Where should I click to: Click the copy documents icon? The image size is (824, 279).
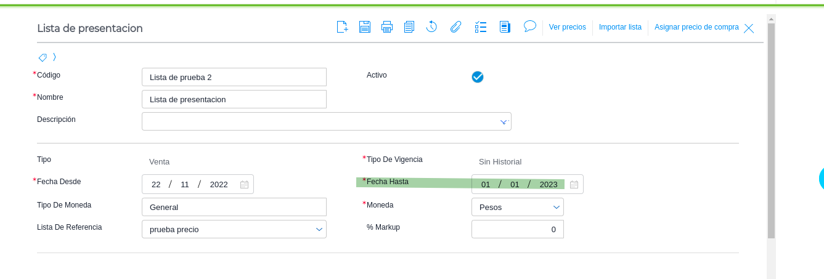(x=409, y=27)
